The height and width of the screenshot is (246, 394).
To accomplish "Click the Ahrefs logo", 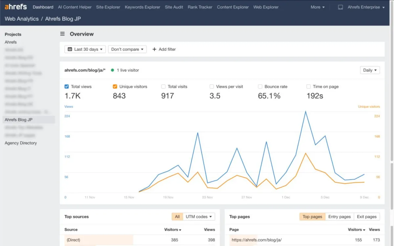I will [15, 7].
